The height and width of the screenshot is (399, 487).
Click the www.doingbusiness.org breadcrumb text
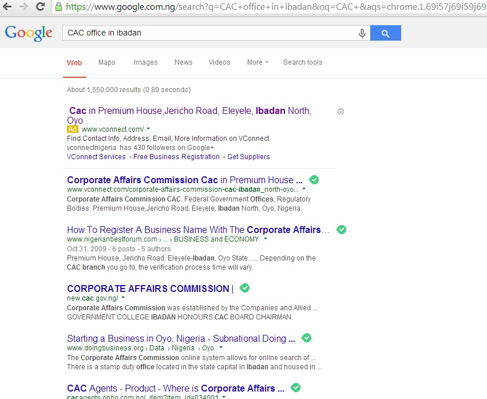[105, 347]
